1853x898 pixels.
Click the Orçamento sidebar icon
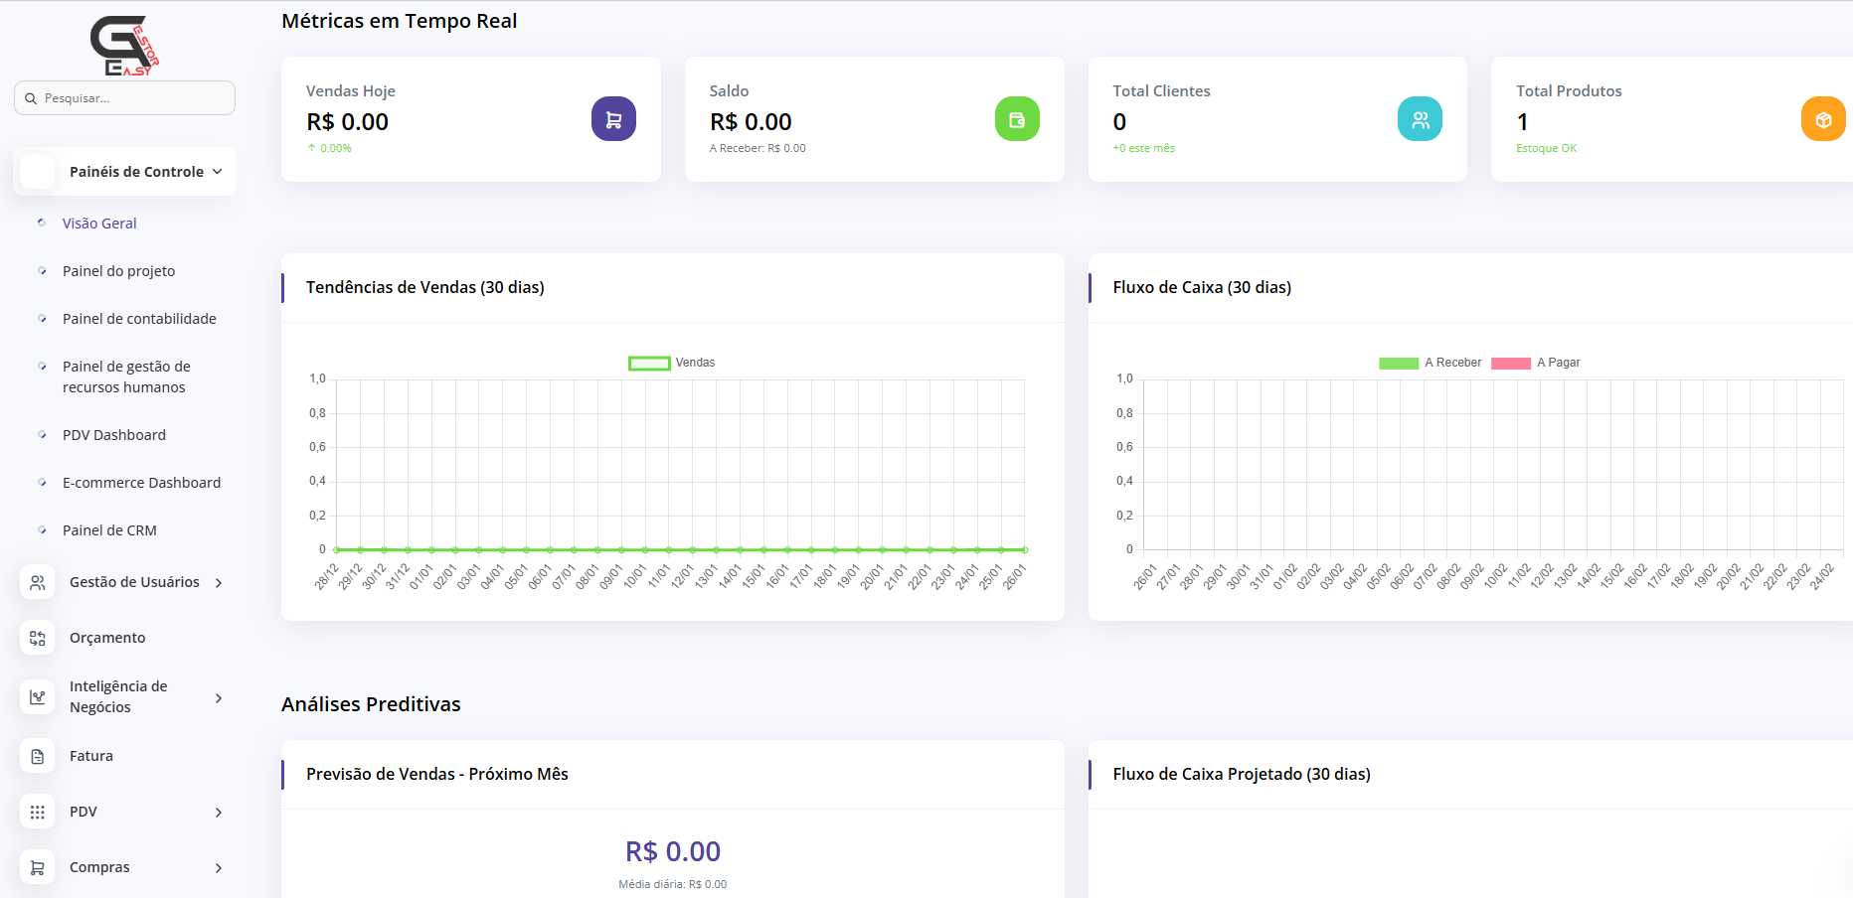tap(38, 638)
